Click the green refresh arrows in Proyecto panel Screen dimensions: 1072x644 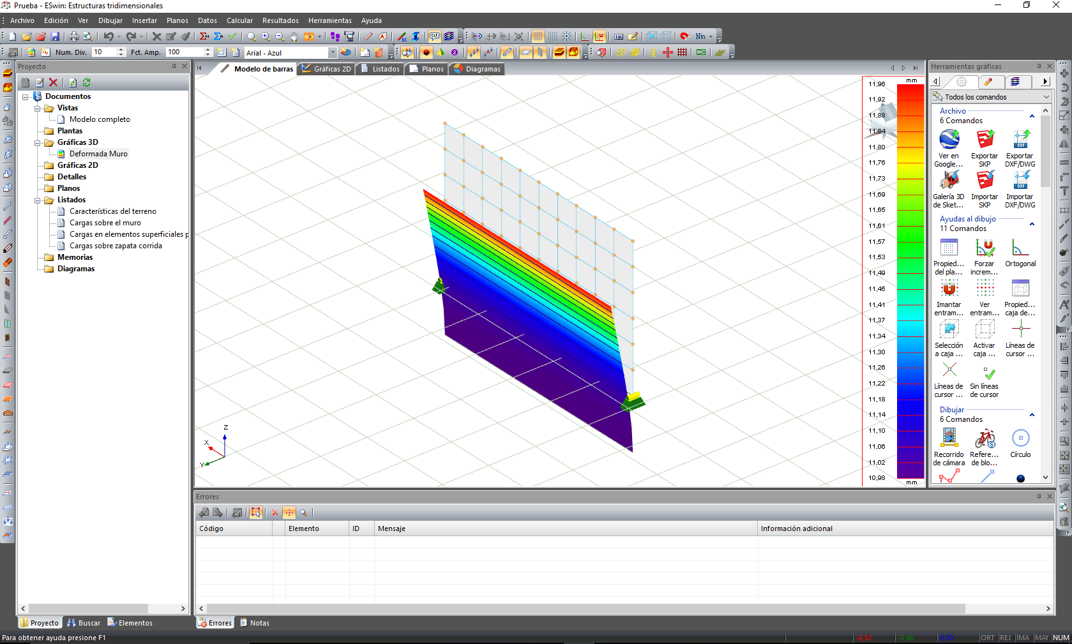pos(87,82)
